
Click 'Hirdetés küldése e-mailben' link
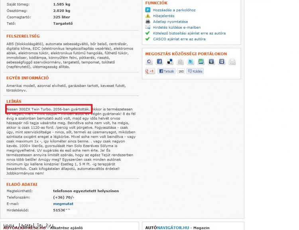[x=177, y=28]
